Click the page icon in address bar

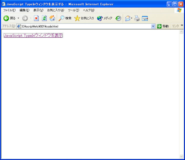(x=19, y=26)
